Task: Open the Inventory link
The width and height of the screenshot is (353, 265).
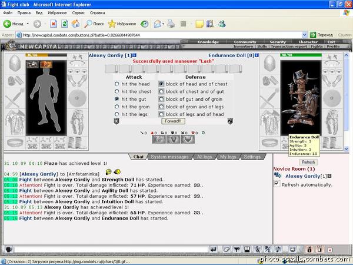Action: 243,46
